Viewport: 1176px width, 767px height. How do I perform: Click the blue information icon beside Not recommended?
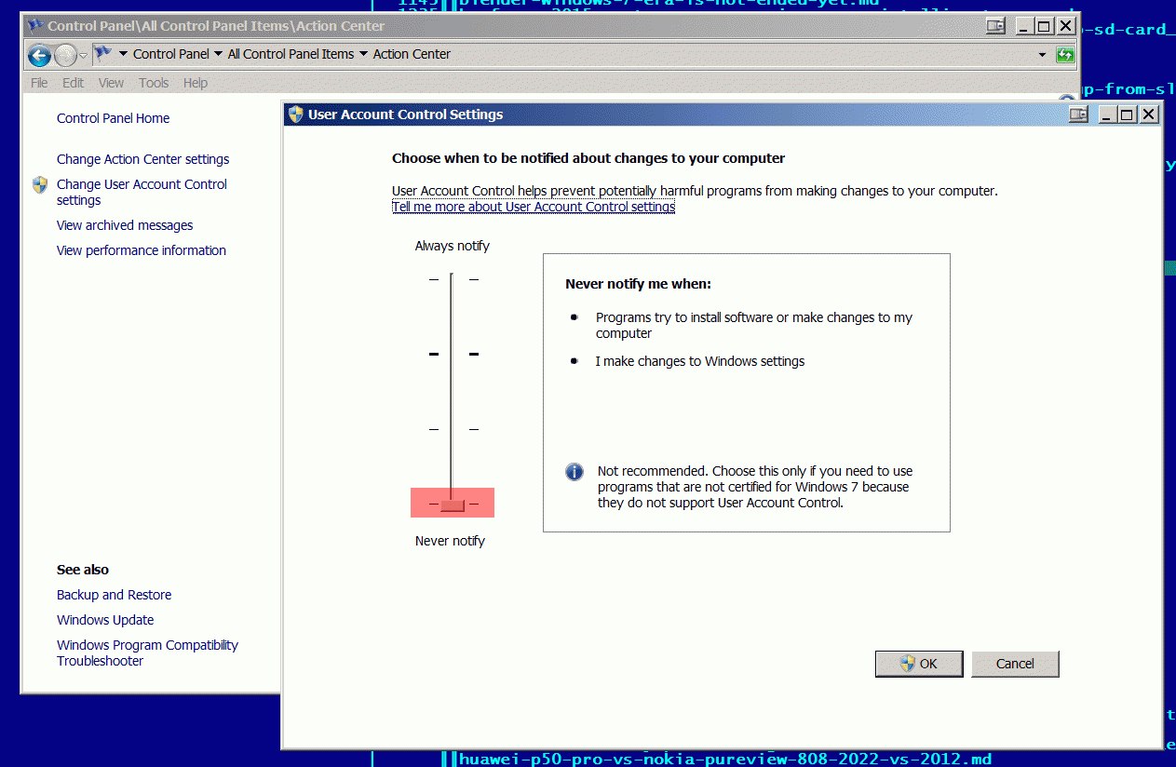(x=574, y=472)
